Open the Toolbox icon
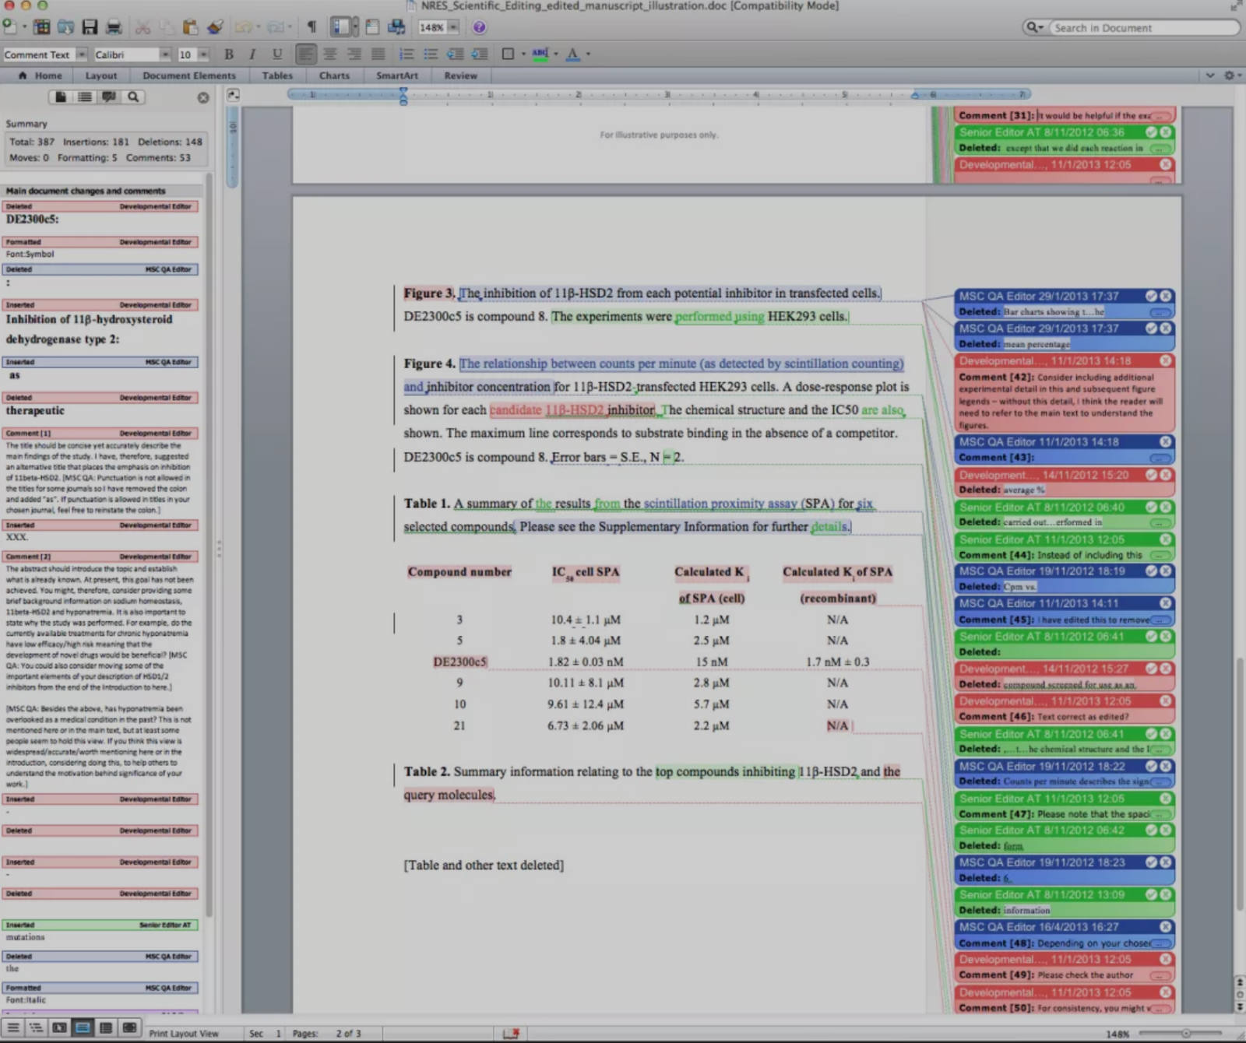1246x1043 pixels. (x=372, y=27)
